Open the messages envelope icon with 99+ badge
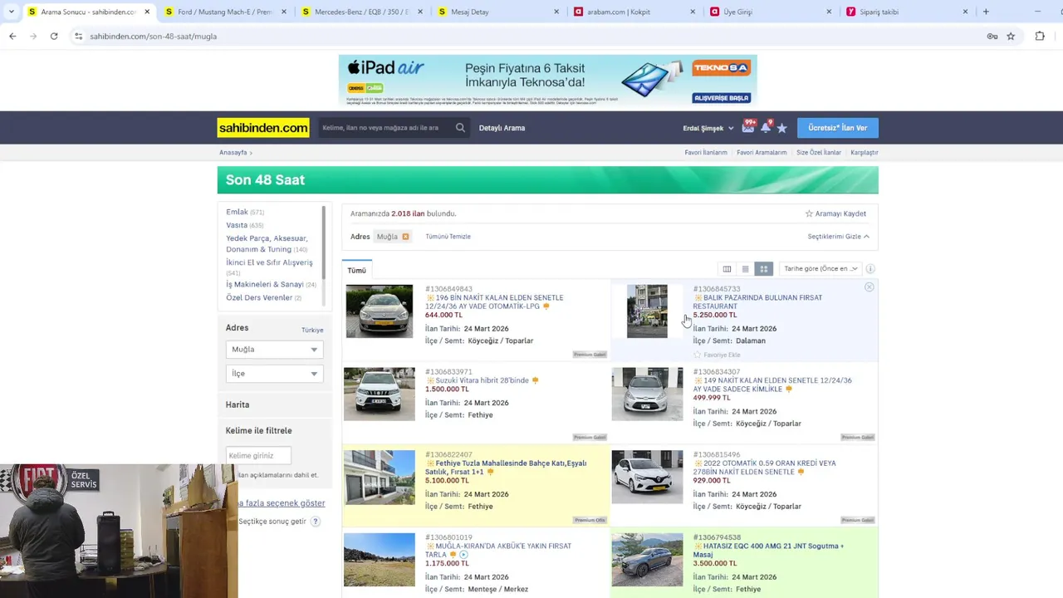 click(748, 127)
